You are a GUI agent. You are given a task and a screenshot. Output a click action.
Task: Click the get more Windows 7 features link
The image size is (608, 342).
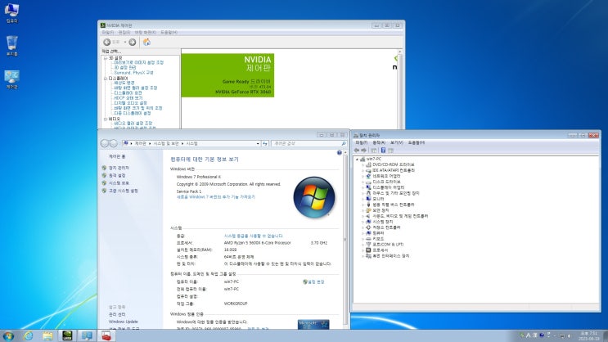(215, 197)
